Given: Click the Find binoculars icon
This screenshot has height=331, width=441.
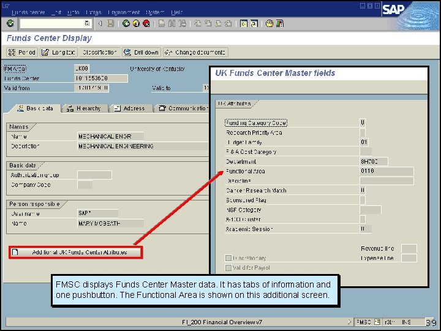Looking at the screenshot, I should 172,23.
